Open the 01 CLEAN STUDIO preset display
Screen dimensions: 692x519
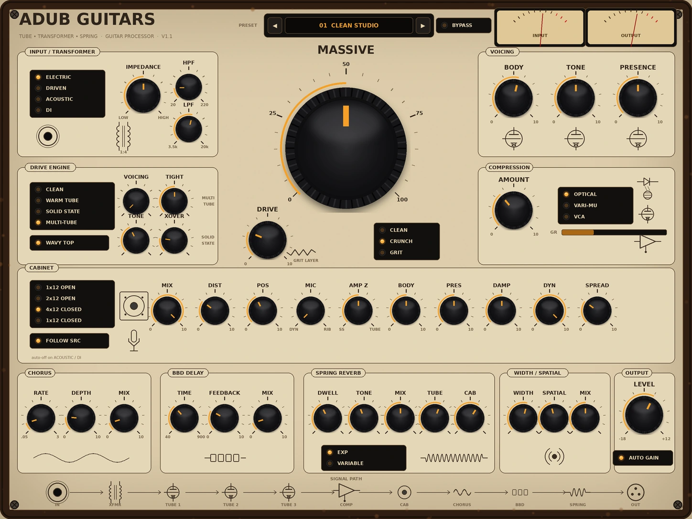(349, 25)
